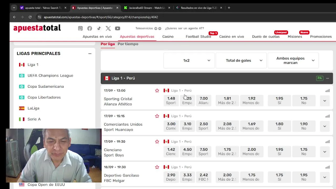Expand more markets for Comerciantes Unidos match
The width and height of the screenshot is (336, 189).
coord(325,126)
